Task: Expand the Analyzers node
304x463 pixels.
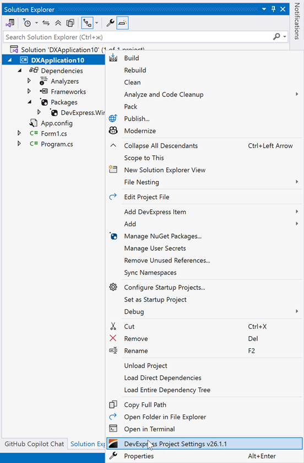Action: [29, 80]
